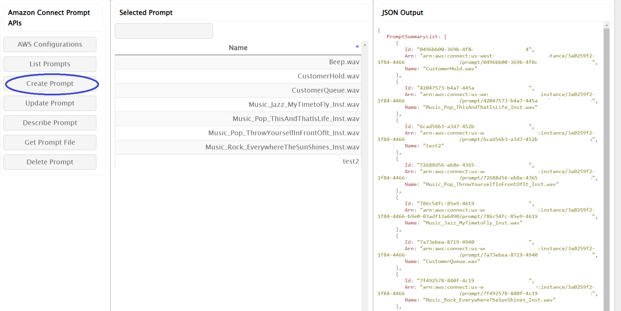Select the CustomerHold.wav prompt row
This screenshot has width=621, height=311.
(238, 76)
